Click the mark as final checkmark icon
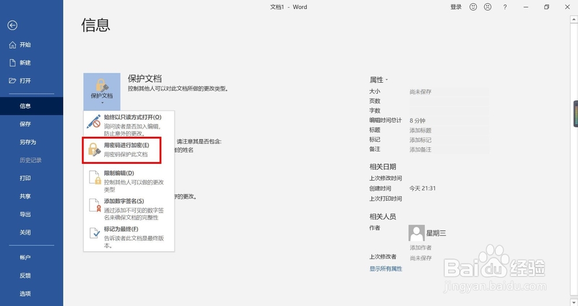Image resolution: width=578 pixels, height=306 pixels. click(x=95, y=233)
